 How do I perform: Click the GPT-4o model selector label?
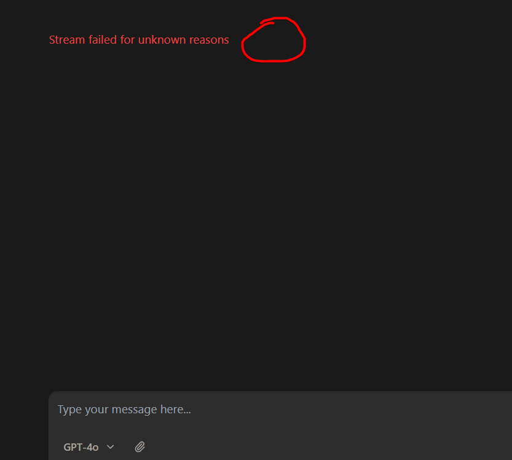point(81,447)
